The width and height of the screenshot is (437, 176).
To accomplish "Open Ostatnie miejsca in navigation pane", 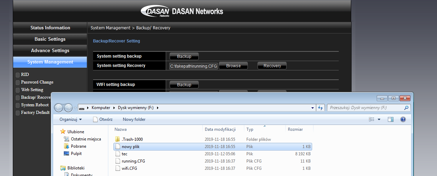I will [x=86, y=139].
